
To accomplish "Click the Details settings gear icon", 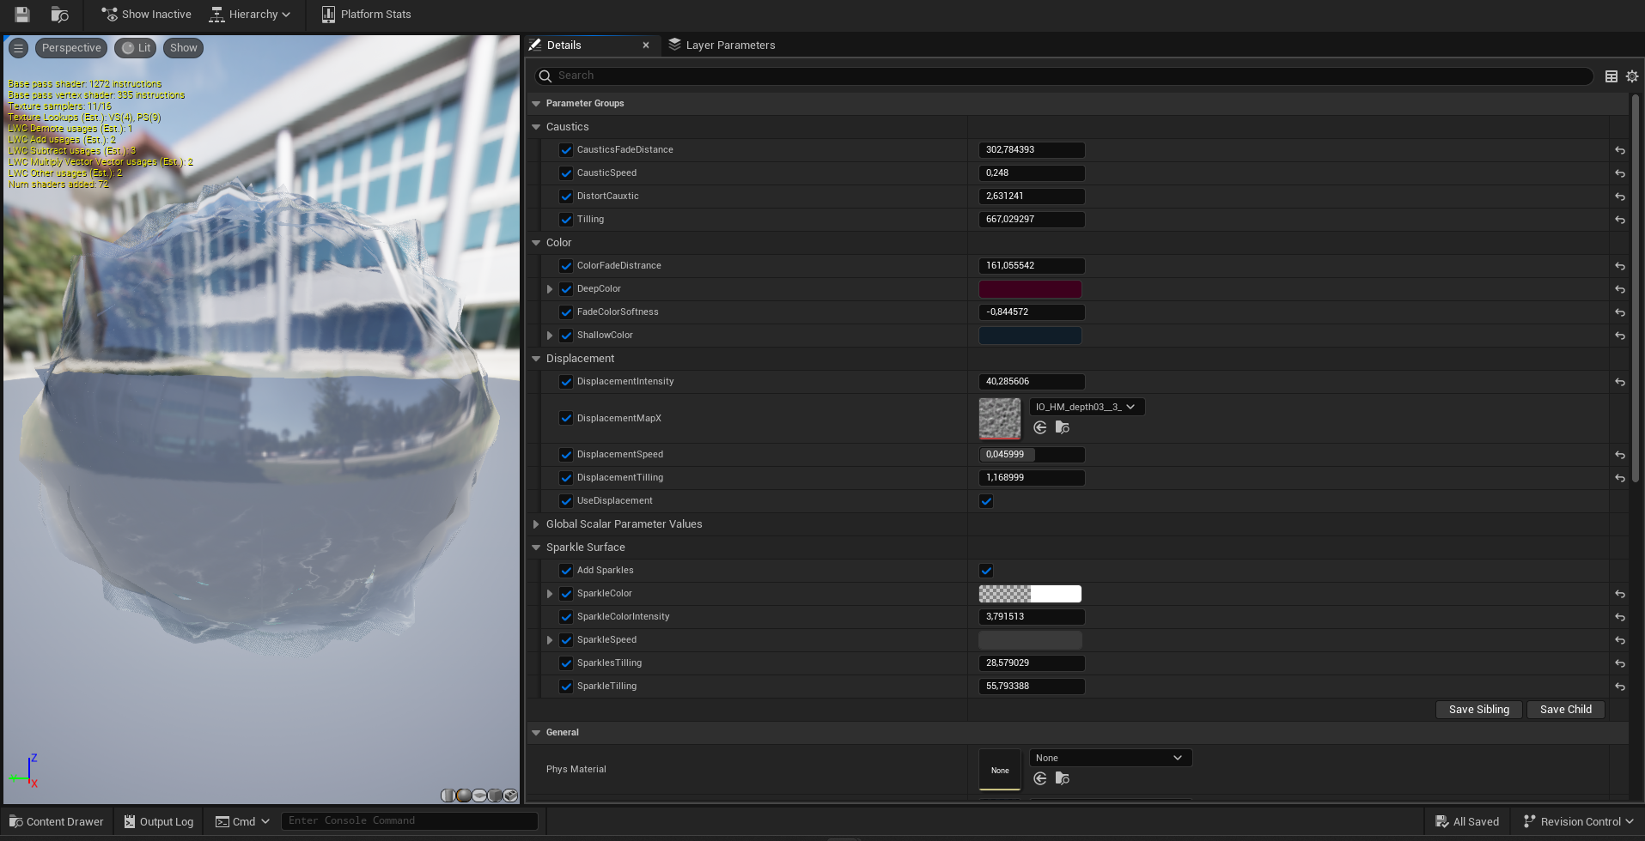I will point(1631,76).
